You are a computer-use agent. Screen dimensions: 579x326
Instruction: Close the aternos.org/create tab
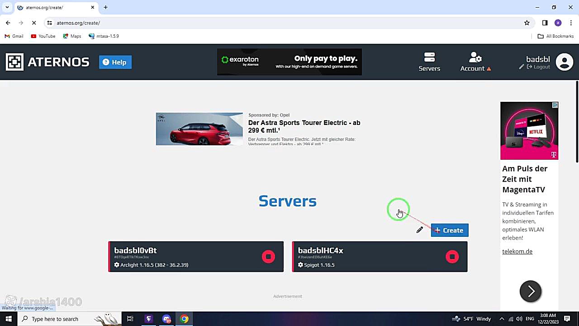[x=93, y=7]
